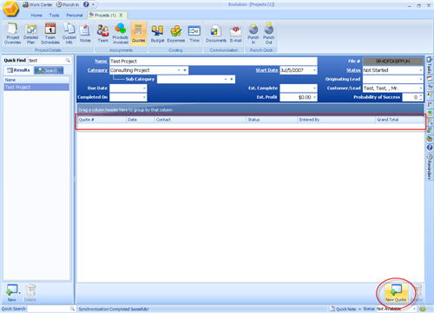
Task: Select the Quotes ribbon button
Action: (x=138, y=34)
